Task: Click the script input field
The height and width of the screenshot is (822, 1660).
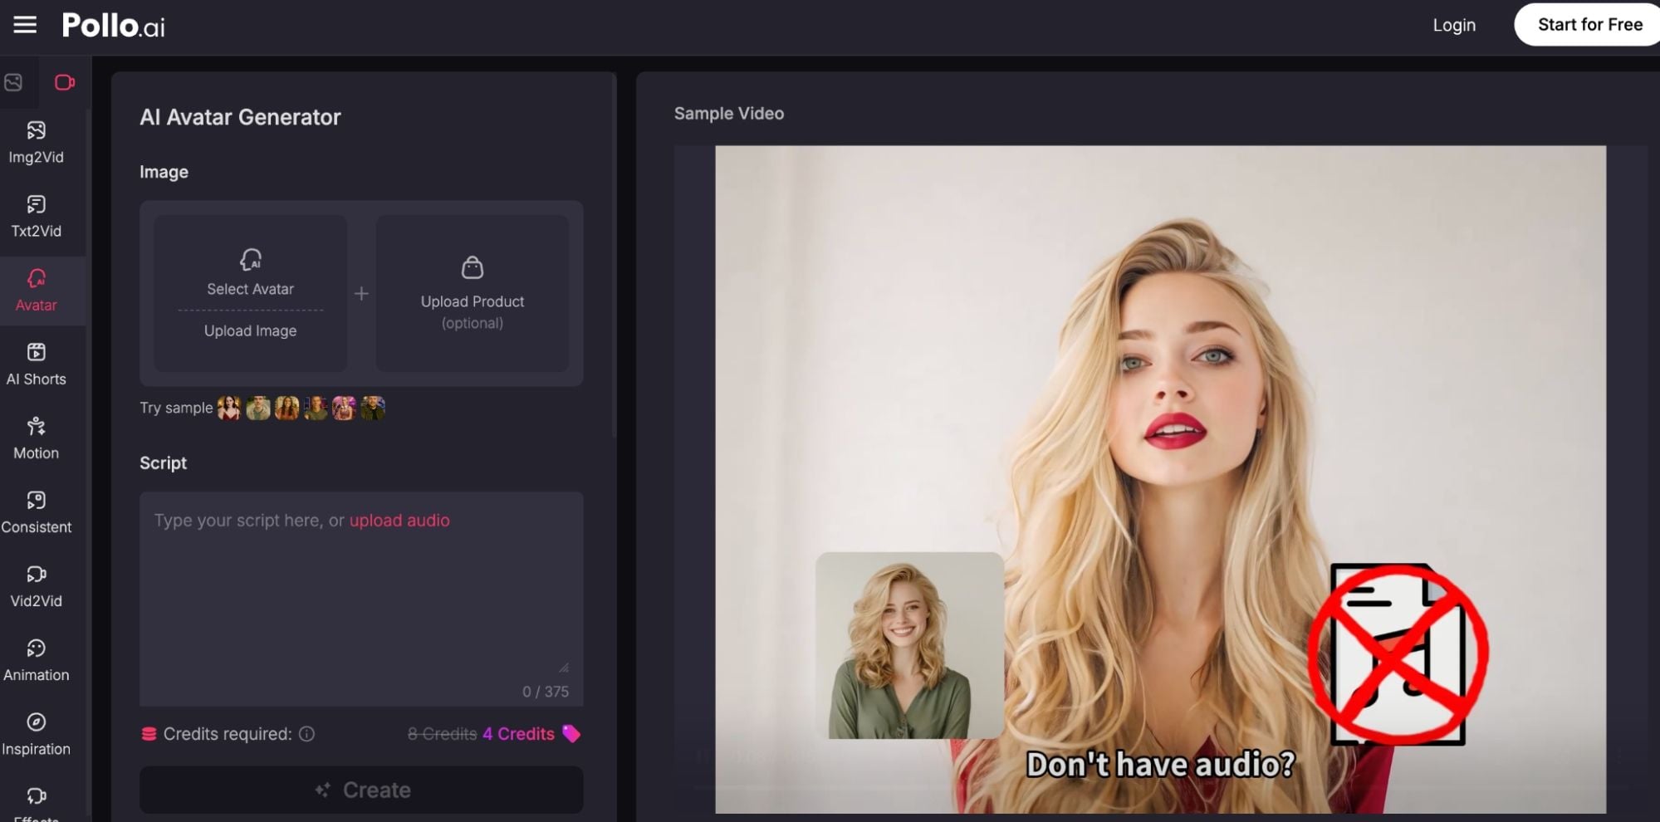Action: pos(361,598)
